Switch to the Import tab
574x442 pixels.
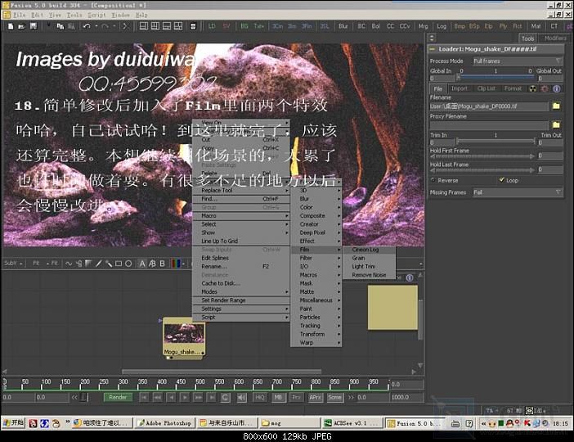tap(459, 88)
